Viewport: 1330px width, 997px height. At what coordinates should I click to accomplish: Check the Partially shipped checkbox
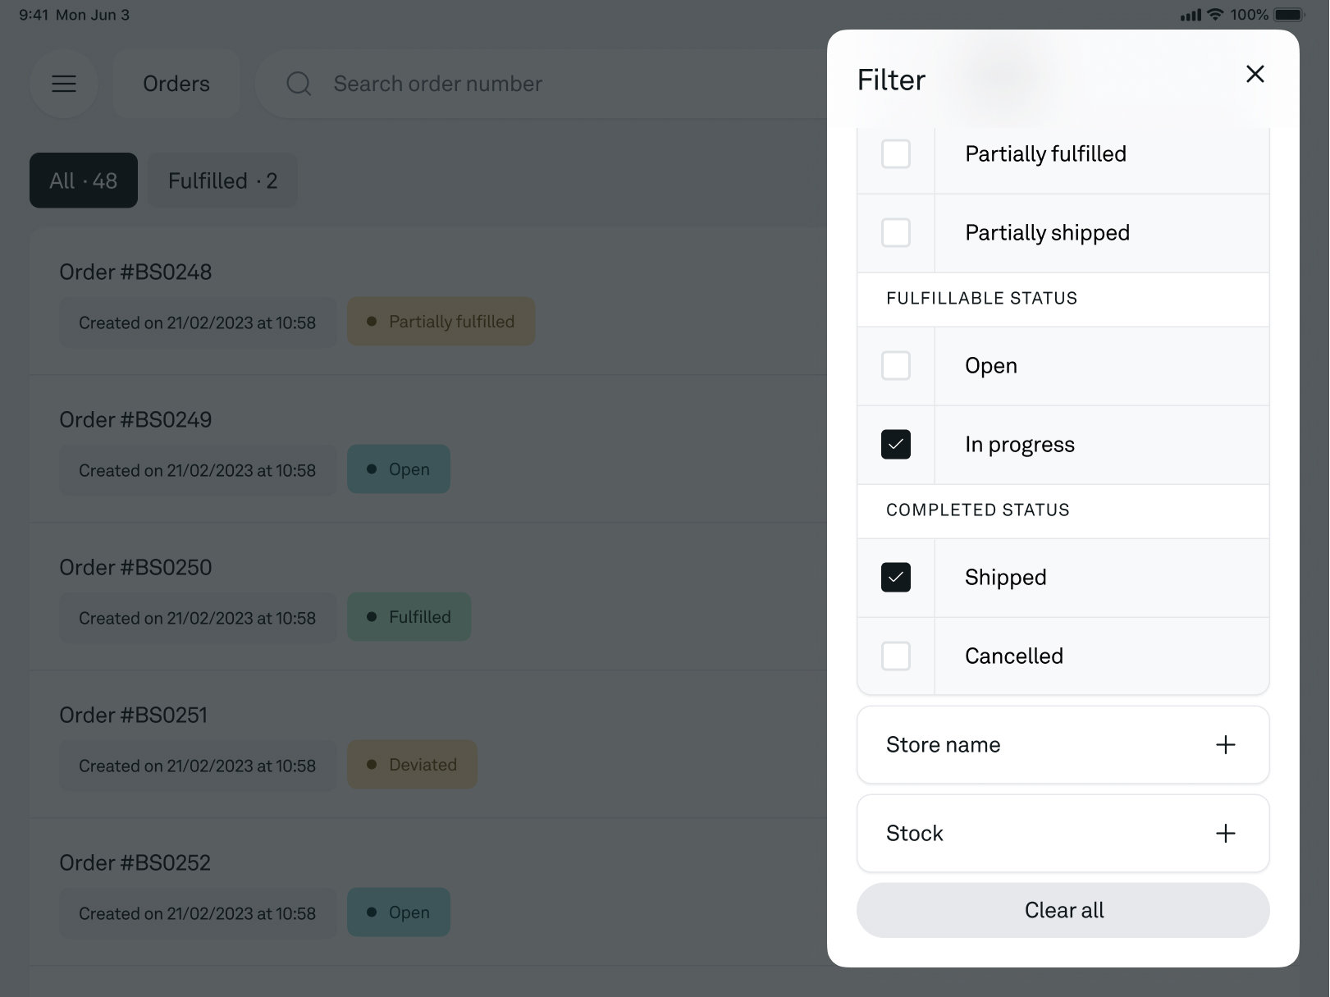coord(896,233)
